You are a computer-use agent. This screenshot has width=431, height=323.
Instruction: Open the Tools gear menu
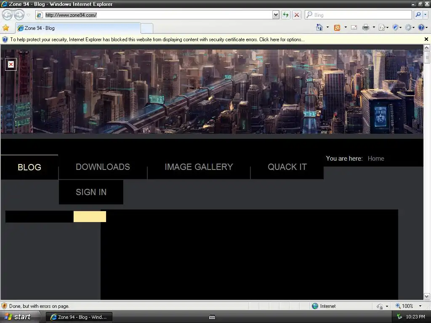[x=410, y=27]
